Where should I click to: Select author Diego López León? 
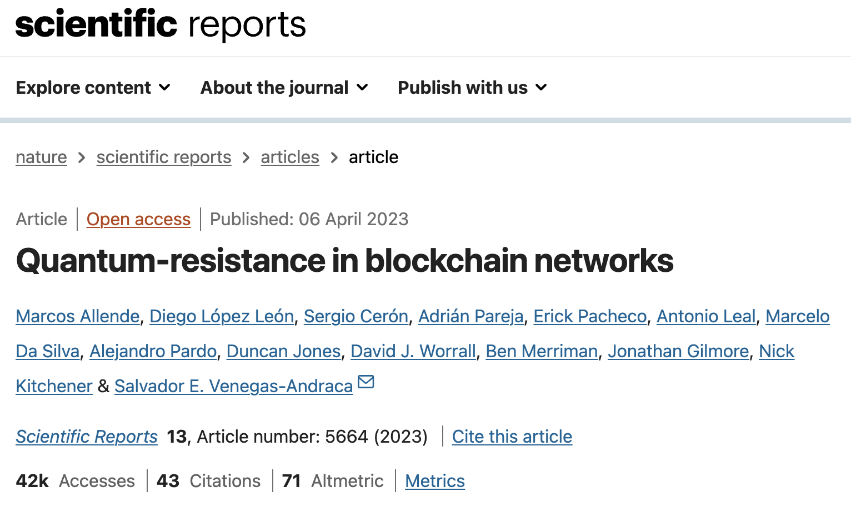coord(222,316)
